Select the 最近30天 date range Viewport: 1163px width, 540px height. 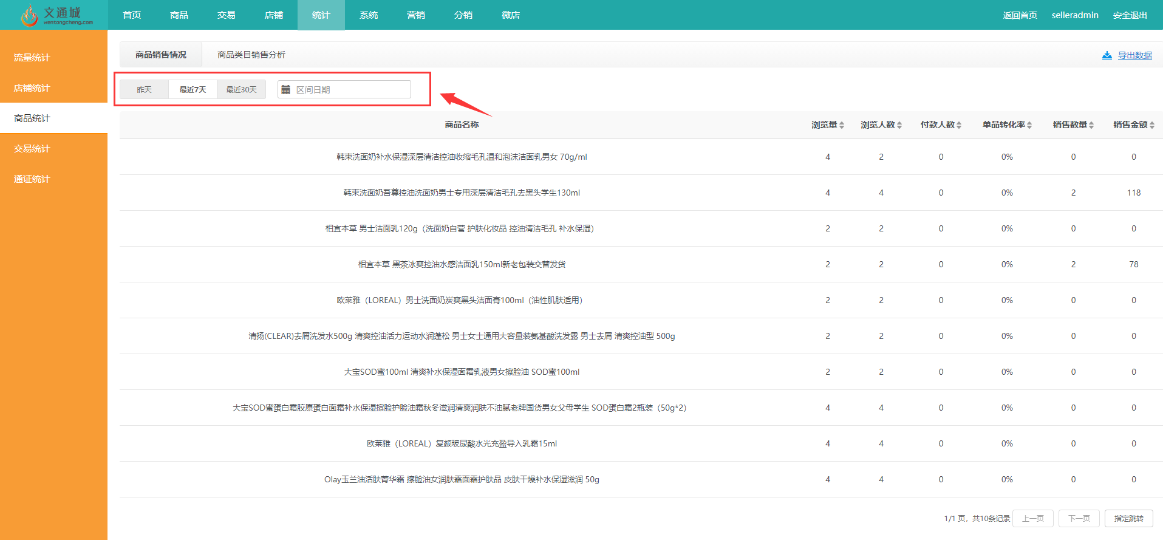241,89
